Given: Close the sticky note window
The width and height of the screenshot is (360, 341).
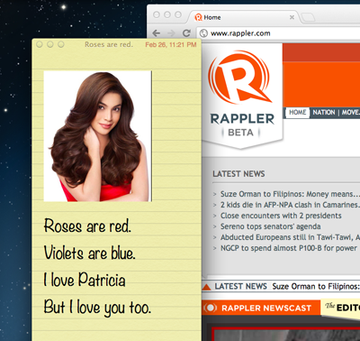Looking at the screenshot, I should click(40, 44).
